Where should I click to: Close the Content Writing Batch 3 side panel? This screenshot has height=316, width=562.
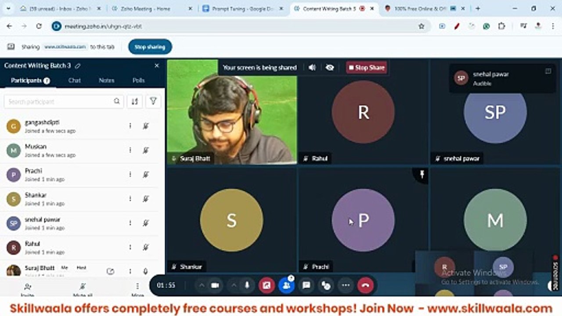[157, 66]
